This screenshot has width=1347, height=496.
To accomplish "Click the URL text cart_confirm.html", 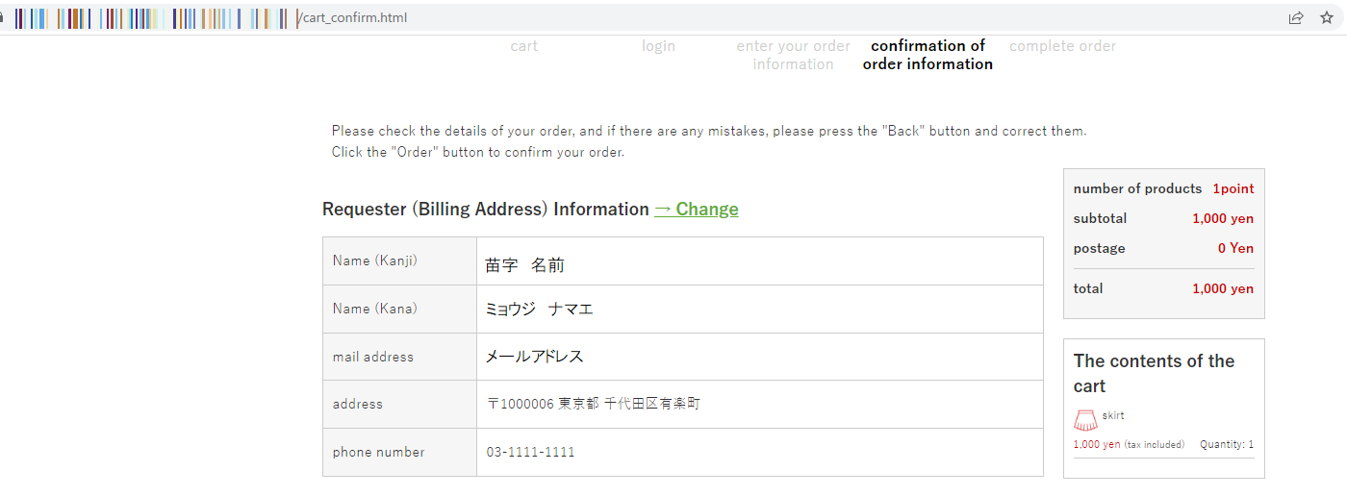I will (x=353, y=17).
